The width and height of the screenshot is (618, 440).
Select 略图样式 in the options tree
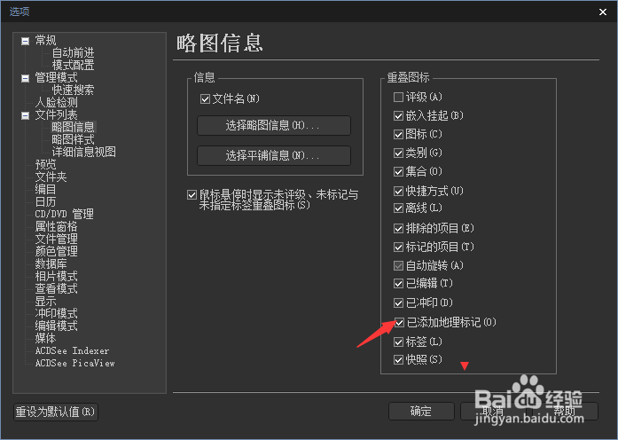(74, 139)
